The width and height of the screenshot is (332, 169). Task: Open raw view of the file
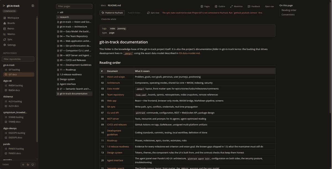[269, 6]
